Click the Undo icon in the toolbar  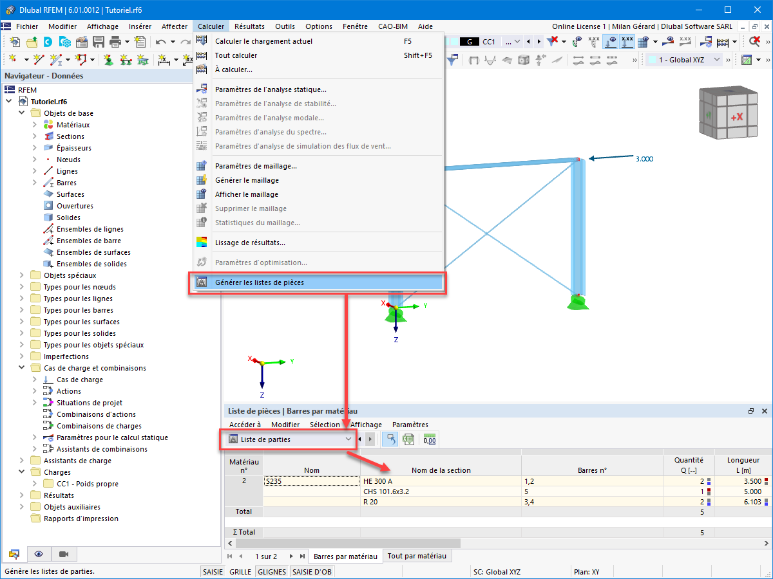click(x=163, y=41)
